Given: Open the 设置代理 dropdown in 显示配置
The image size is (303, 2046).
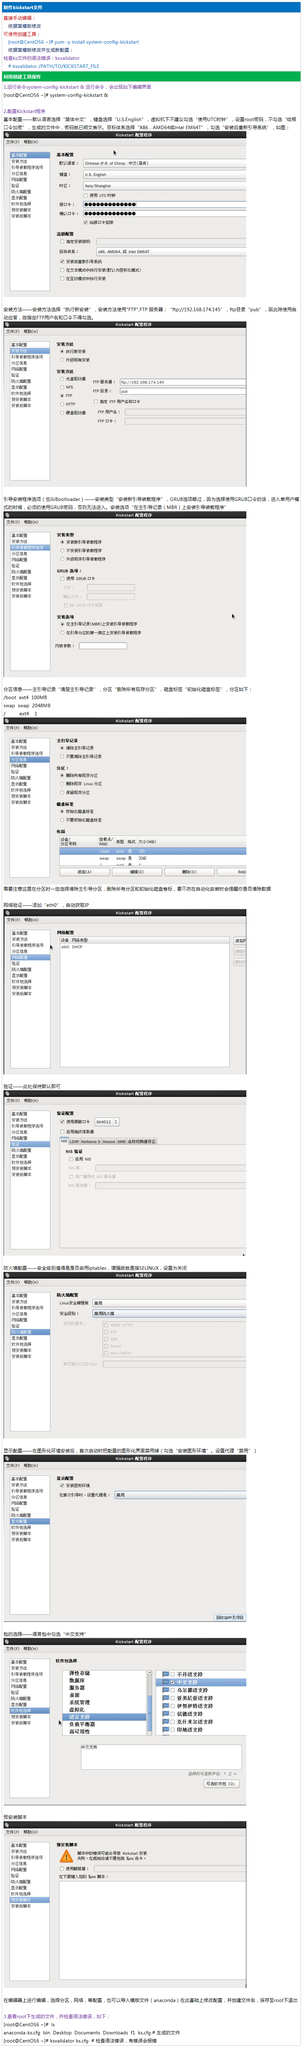Looking at the screenshot, I should coord(180,1495).
